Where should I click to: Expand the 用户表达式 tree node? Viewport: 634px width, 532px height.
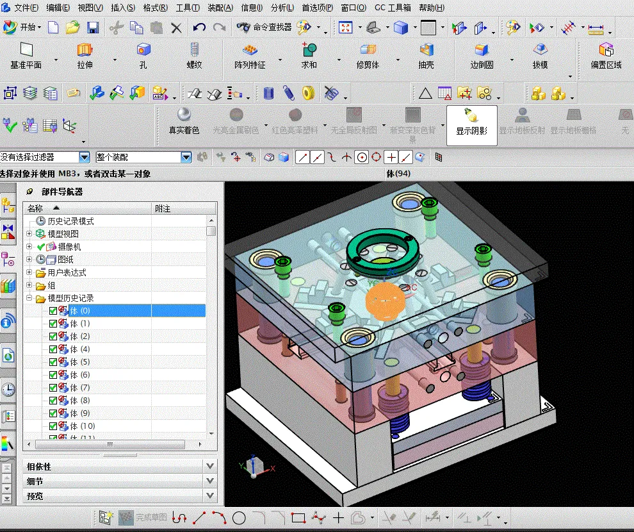tap(29, 272)
